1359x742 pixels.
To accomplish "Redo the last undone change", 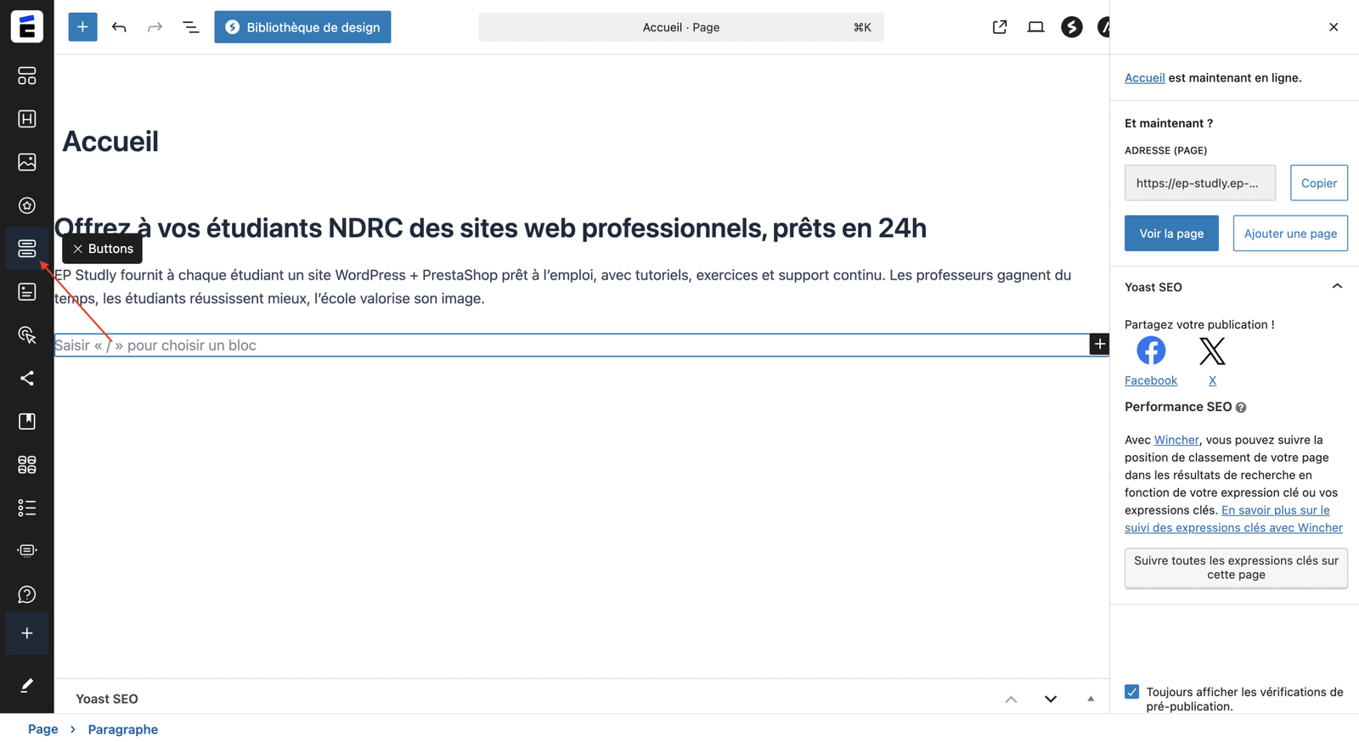I will click(x=155, y=27).
